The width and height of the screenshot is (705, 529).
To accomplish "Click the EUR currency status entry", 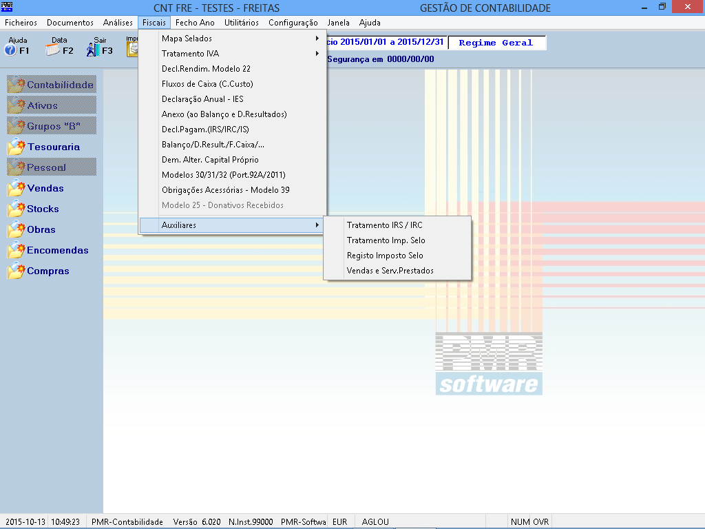I will 340,522.
